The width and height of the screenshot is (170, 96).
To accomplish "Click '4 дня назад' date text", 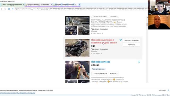I will click(x=96, y=53).
